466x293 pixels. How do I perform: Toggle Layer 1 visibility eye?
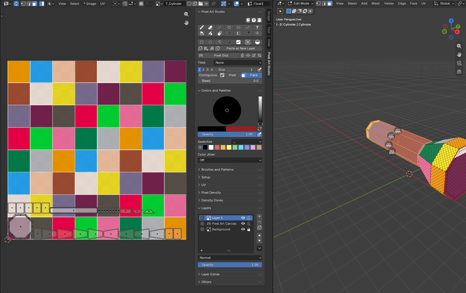tap(243, 218)
